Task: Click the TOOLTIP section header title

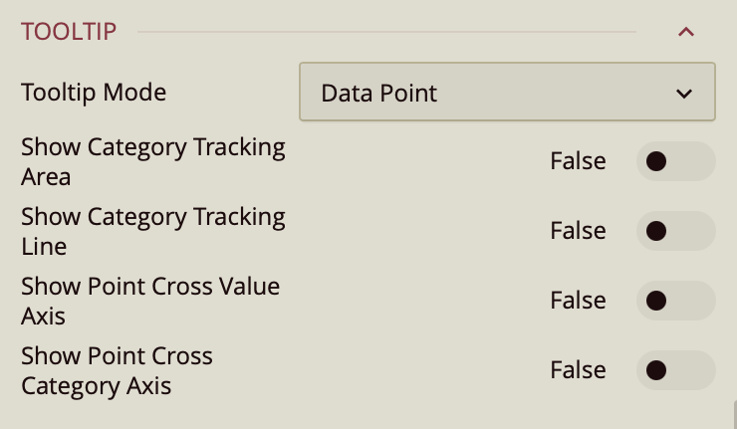Action: tap(69, 32)
